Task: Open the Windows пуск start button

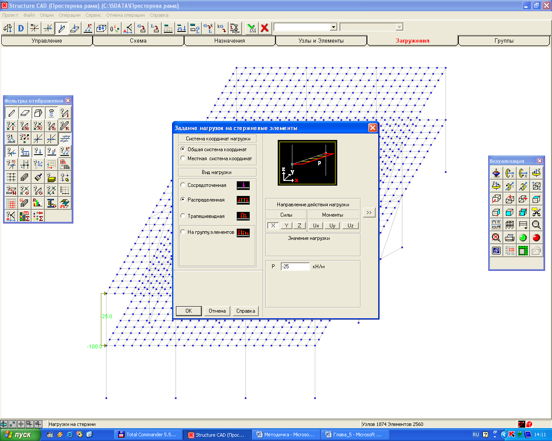Action: tap(20, 435)
